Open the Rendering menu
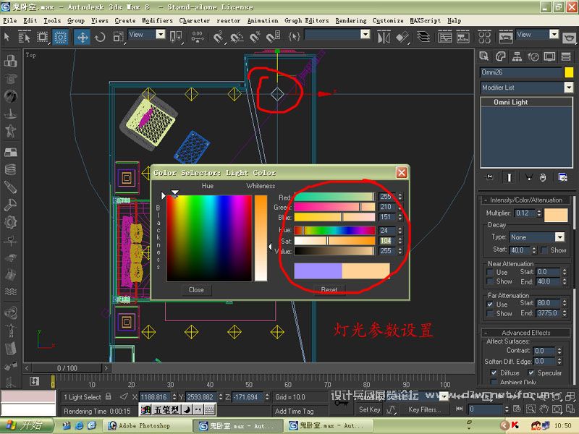579x434 pixels. [x=351, y=21]
